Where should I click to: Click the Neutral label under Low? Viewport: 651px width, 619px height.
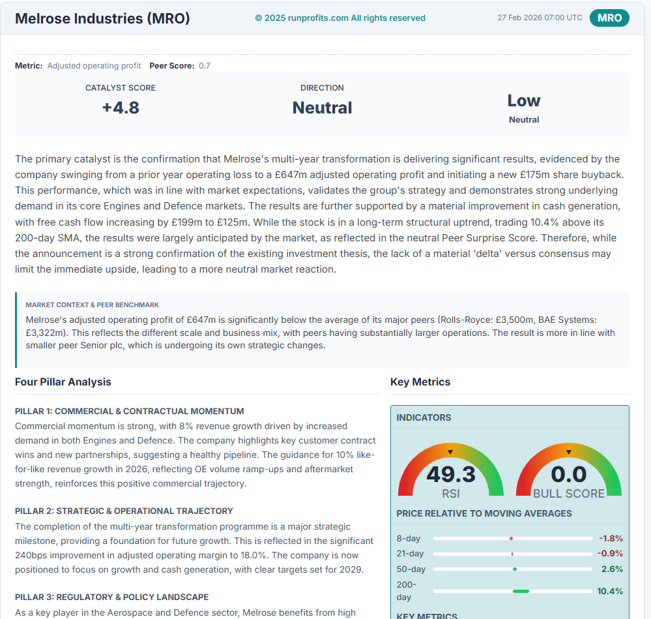pos(524,119)
